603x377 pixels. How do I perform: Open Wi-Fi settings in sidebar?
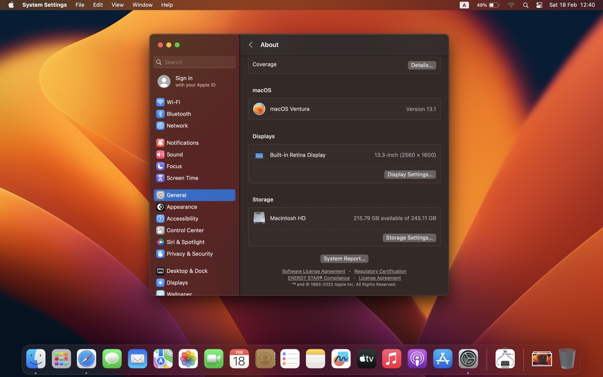[x=173, y=102]
